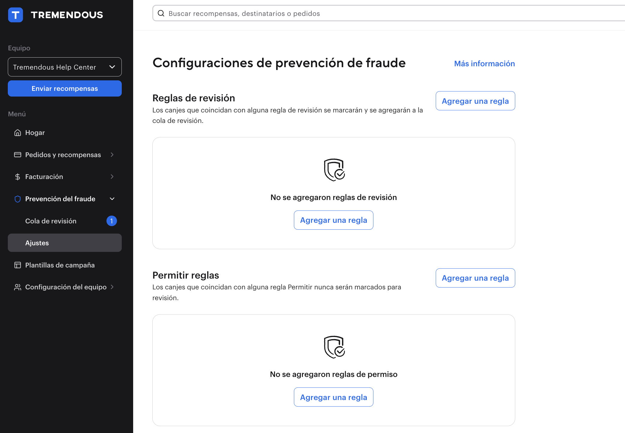This screenshot has height=433, width=625.
Task: Select the Ajustes menu item
Action: tap(37, 243)
